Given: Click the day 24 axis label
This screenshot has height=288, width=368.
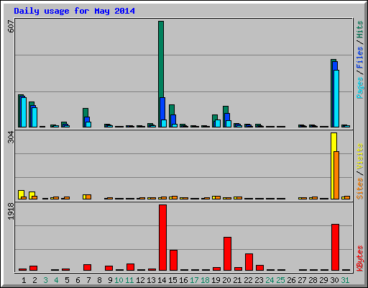Looking at the screenshot, I should 270,280.
